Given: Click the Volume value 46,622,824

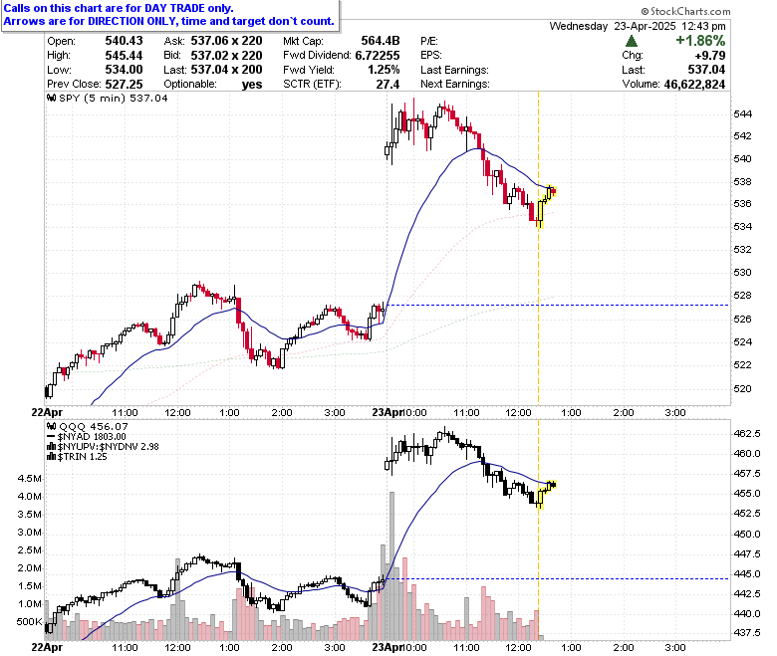Looking at the screenshot, I should (694, 85).
